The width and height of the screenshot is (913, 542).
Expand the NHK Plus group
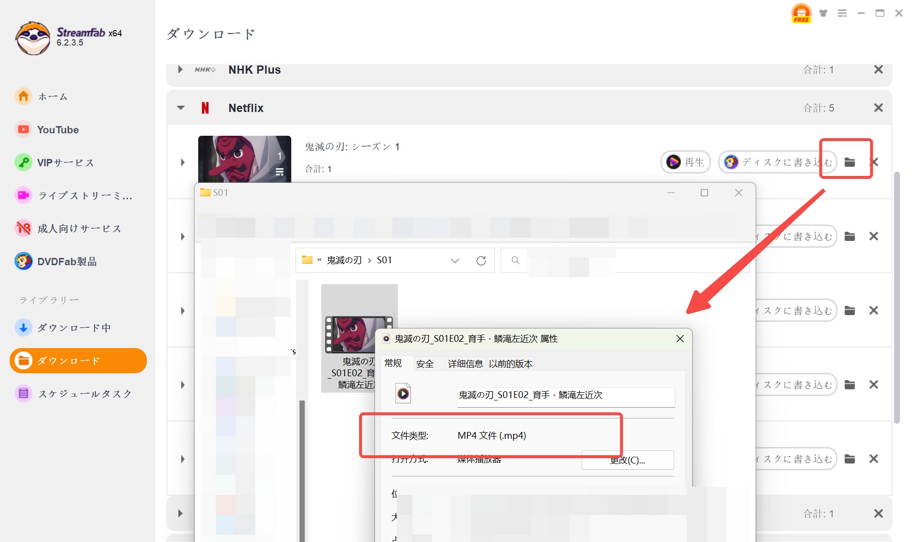click(x=180, y=69)
